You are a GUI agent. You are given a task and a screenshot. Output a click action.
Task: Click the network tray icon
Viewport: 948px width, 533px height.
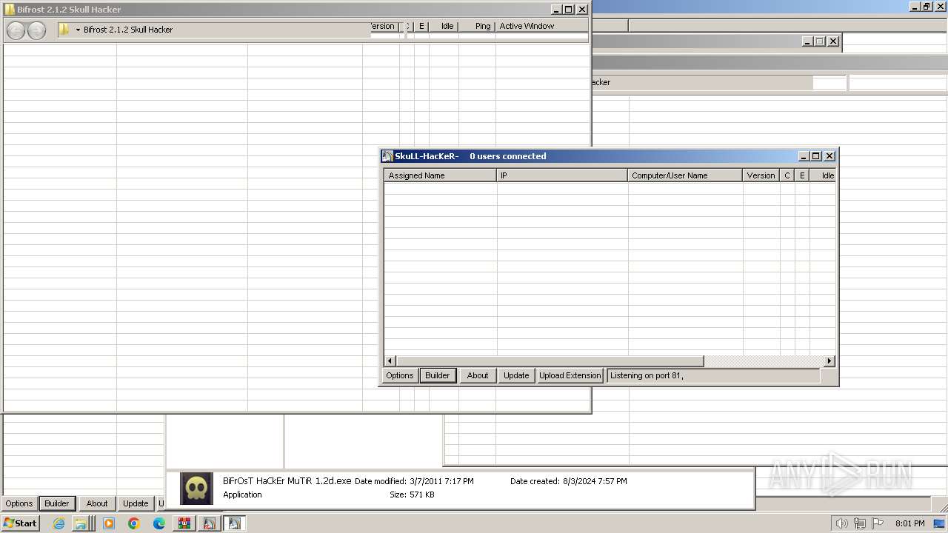click(x=860, y=523)
